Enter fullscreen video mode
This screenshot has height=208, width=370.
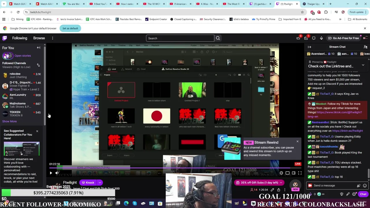click(300, 173)
